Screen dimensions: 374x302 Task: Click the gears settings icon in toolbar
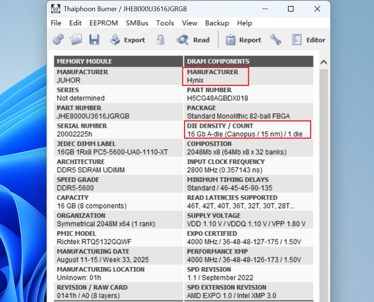pyautogui.click(x=58, y=40)
